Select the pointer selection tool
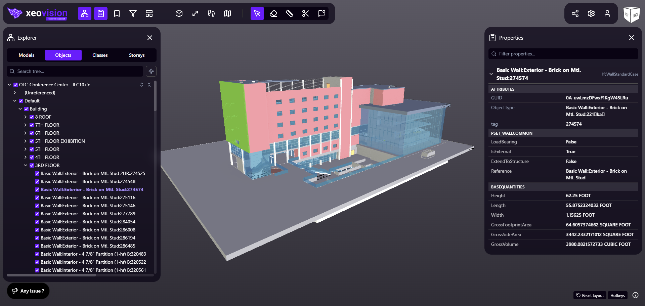The width and height of the screenshot is (645, 306). coord(257,13)
